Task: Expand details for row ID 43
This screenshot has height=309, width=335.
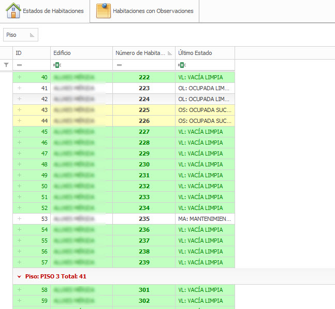Action: [20, 110]
